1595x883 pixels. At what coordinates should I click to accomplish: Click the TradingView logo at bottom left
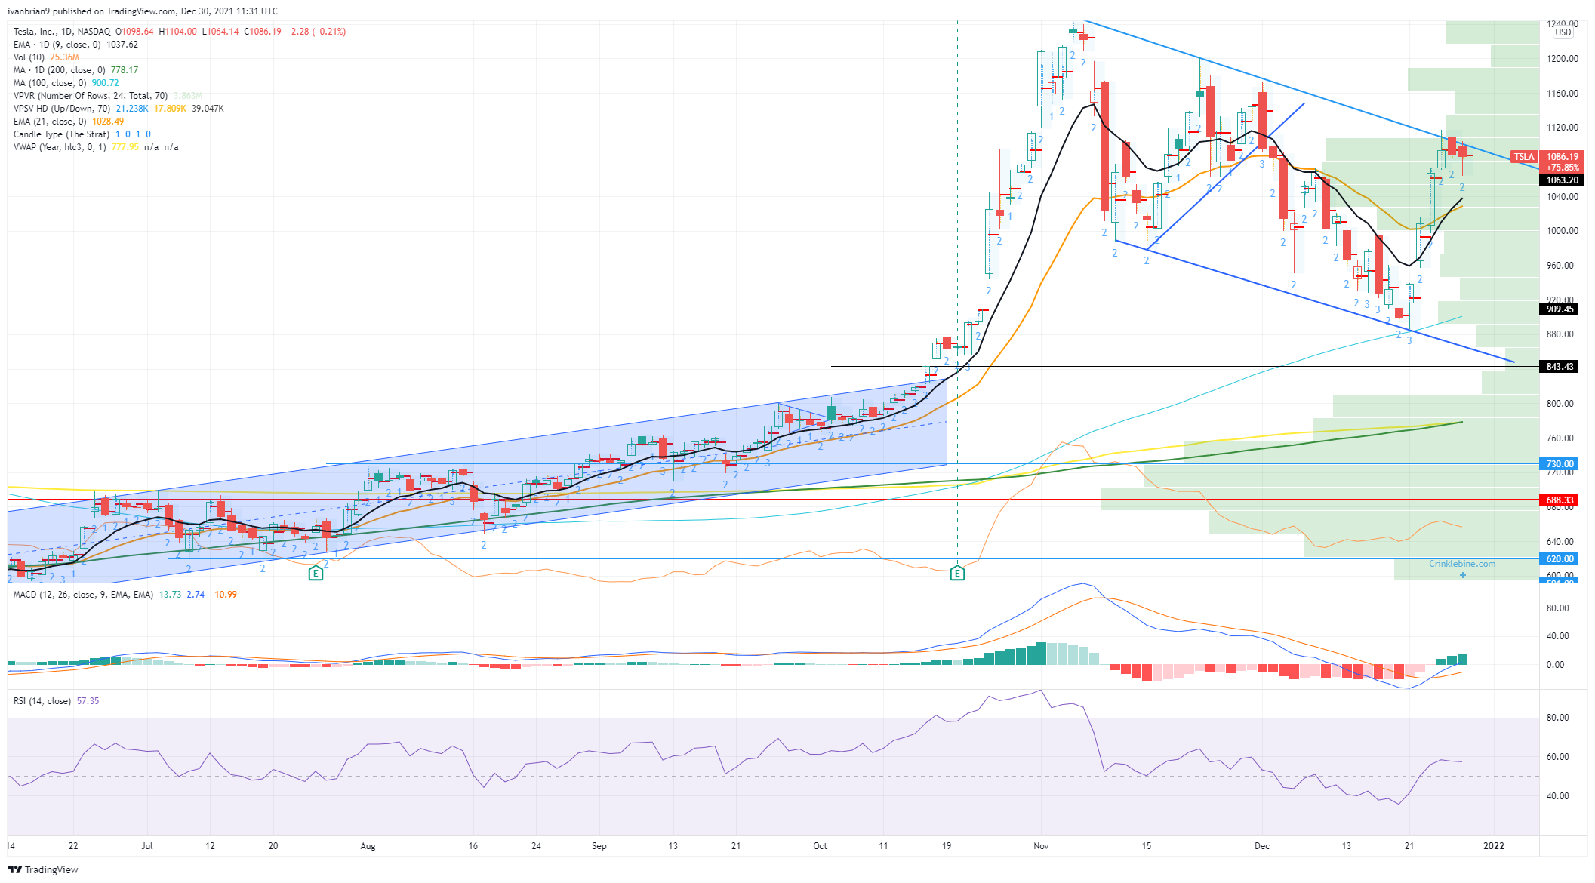[x=43, y=869]
